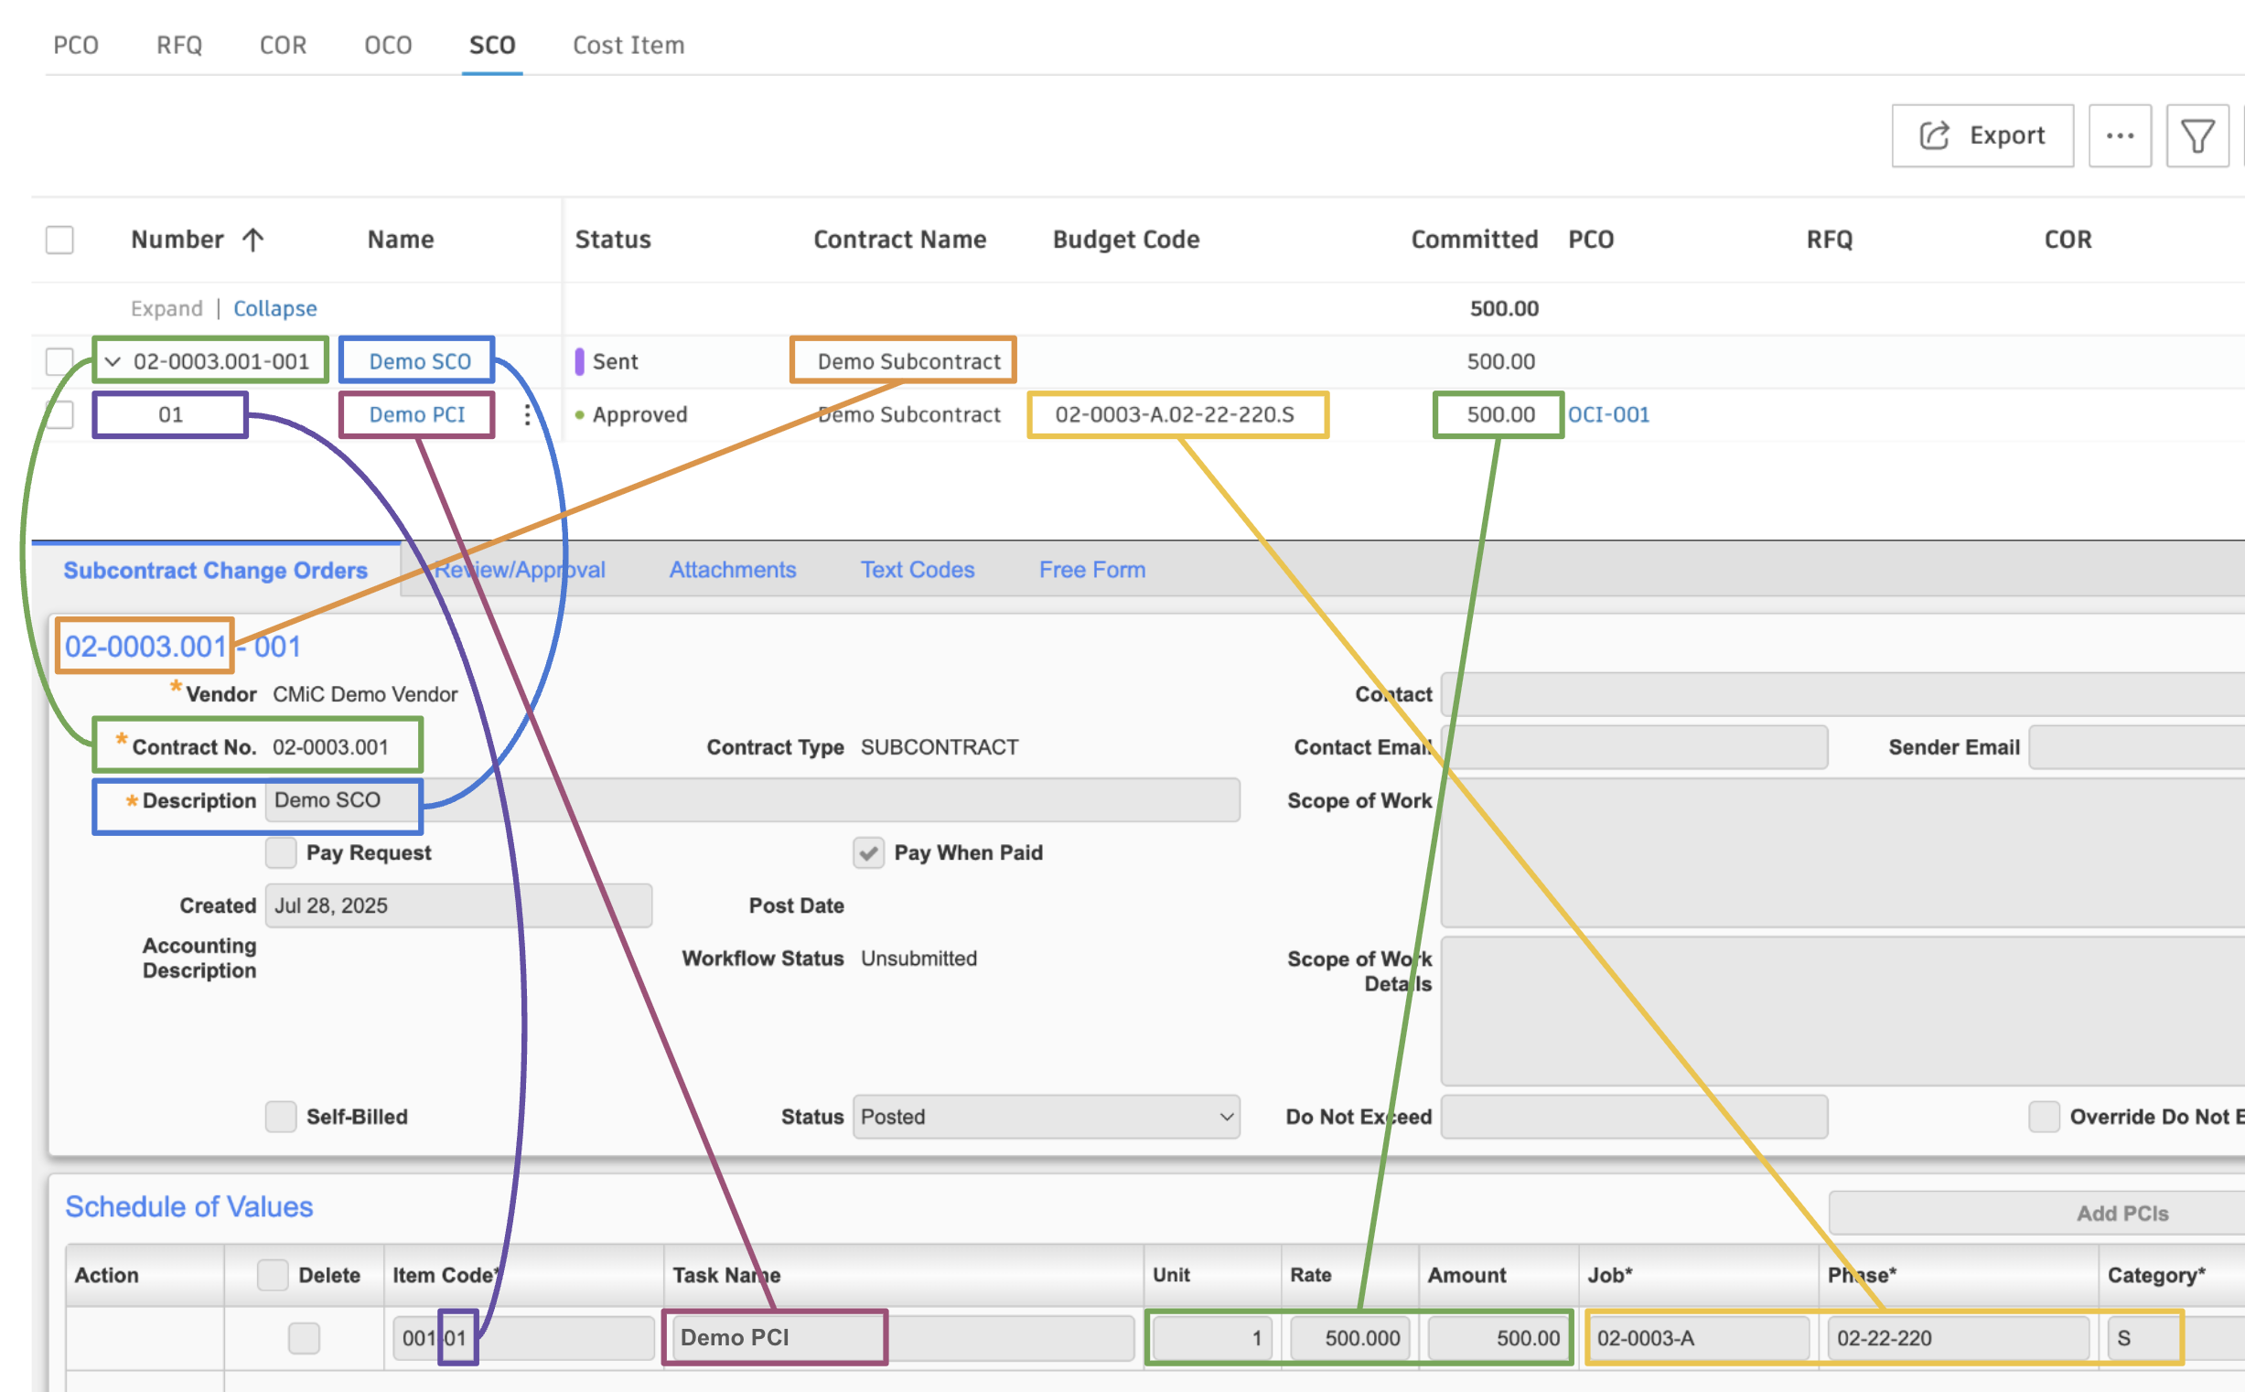Click the Phase field 02-22-220
Screen dimensions: 2245x1392
pos(1959,1338)
